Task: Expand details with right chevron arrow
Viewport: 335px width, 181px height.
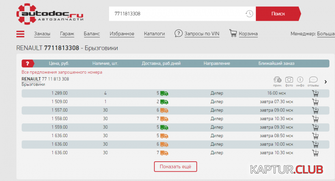Action: [x=326, y=82]
